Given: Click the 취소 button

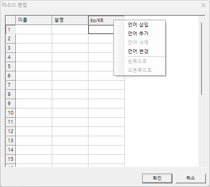Looking at the screenshot, I should click(x=191, y=178).
